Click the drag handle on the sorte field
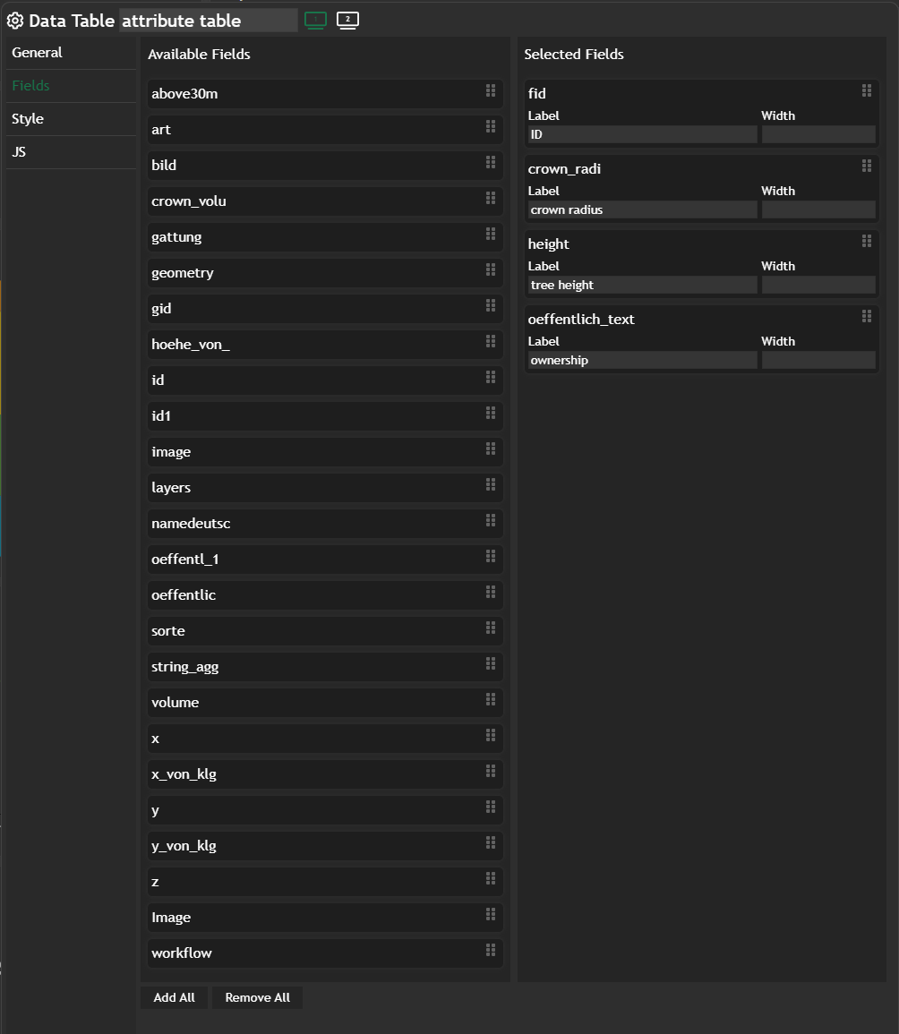 click(490, 628)
